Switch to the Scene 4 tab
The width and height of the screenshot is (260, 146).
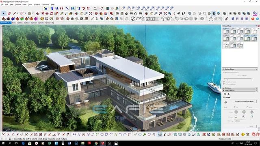50,23
